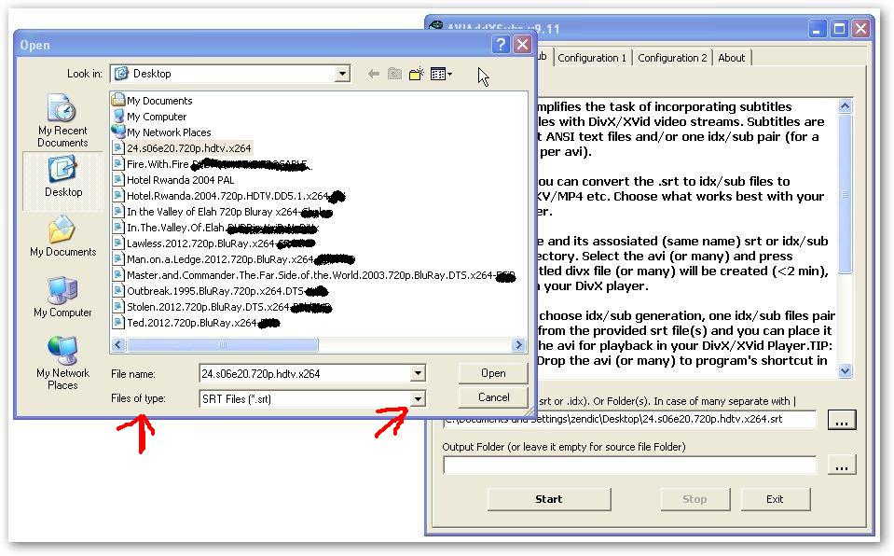This screenshot has height=556, width=894.
Task: Open the About tab
Action: coord(731,58)
